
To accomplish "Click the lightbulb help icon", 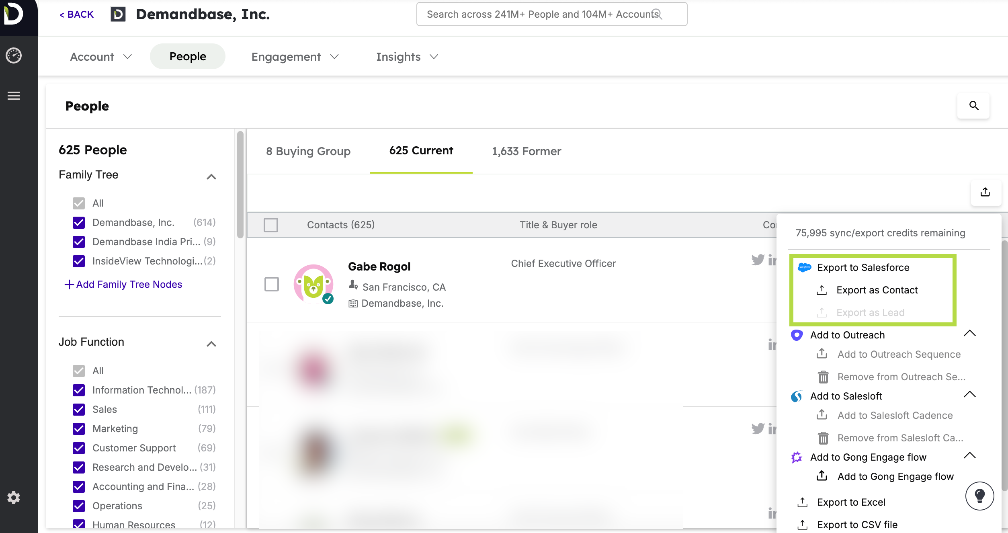I will pyautogui.click(x=979, y=496).
